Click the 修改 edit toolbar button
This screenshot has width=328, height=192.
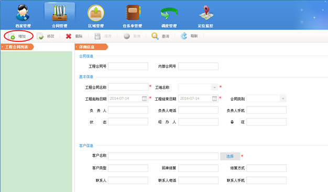46,36
